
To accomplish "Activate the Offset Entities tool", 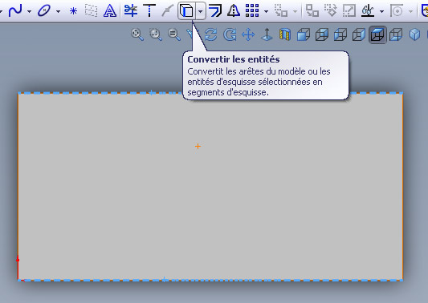I will (x=215, y=11).
